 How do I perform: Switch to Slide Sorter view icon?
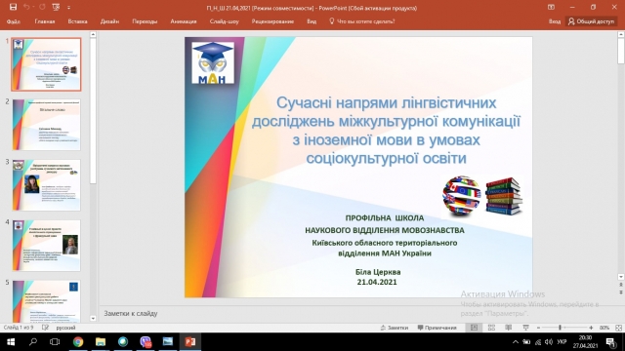click(x=491, y=328)
